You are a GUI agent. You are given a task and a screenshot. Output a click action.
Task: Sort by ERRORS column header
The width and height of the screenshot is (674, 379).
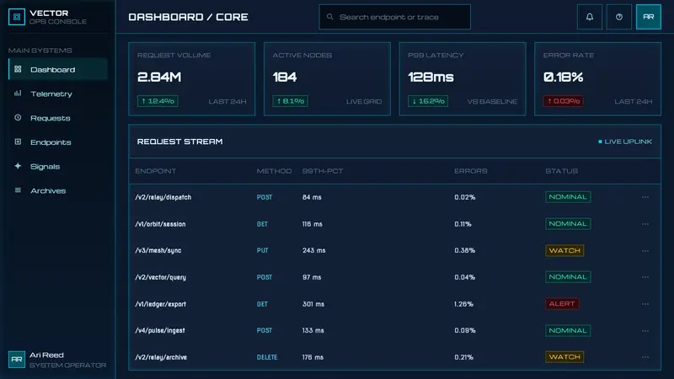(471, 171)
